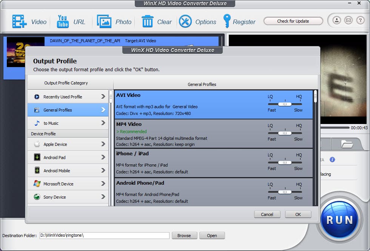Expand the to Music arrow

point(103,123)
